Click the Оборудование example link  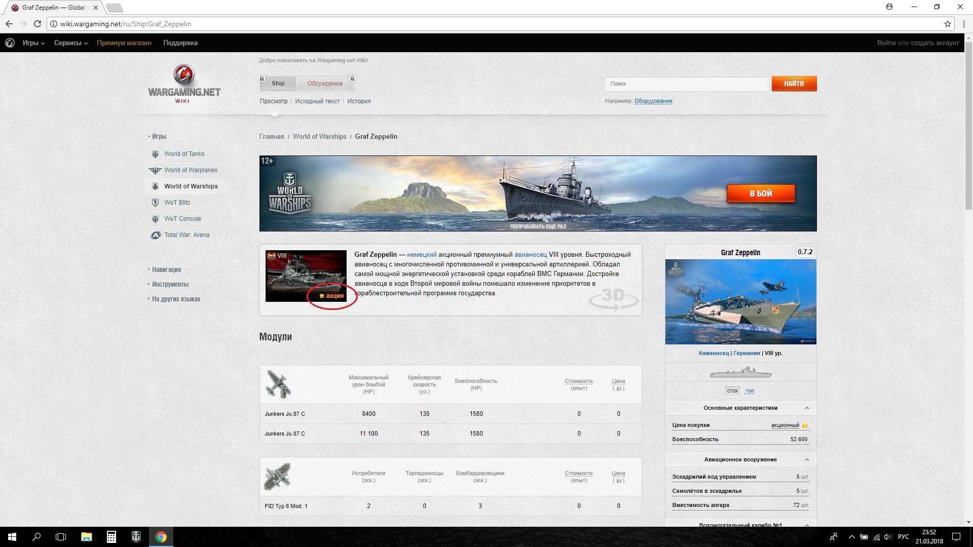[x=653, y=101]
